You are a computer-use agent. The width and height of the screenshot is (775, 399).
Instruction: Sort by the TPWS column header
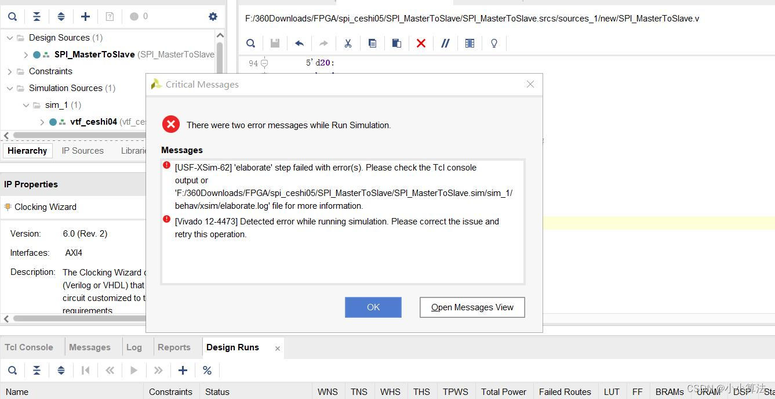pos(455,392)
